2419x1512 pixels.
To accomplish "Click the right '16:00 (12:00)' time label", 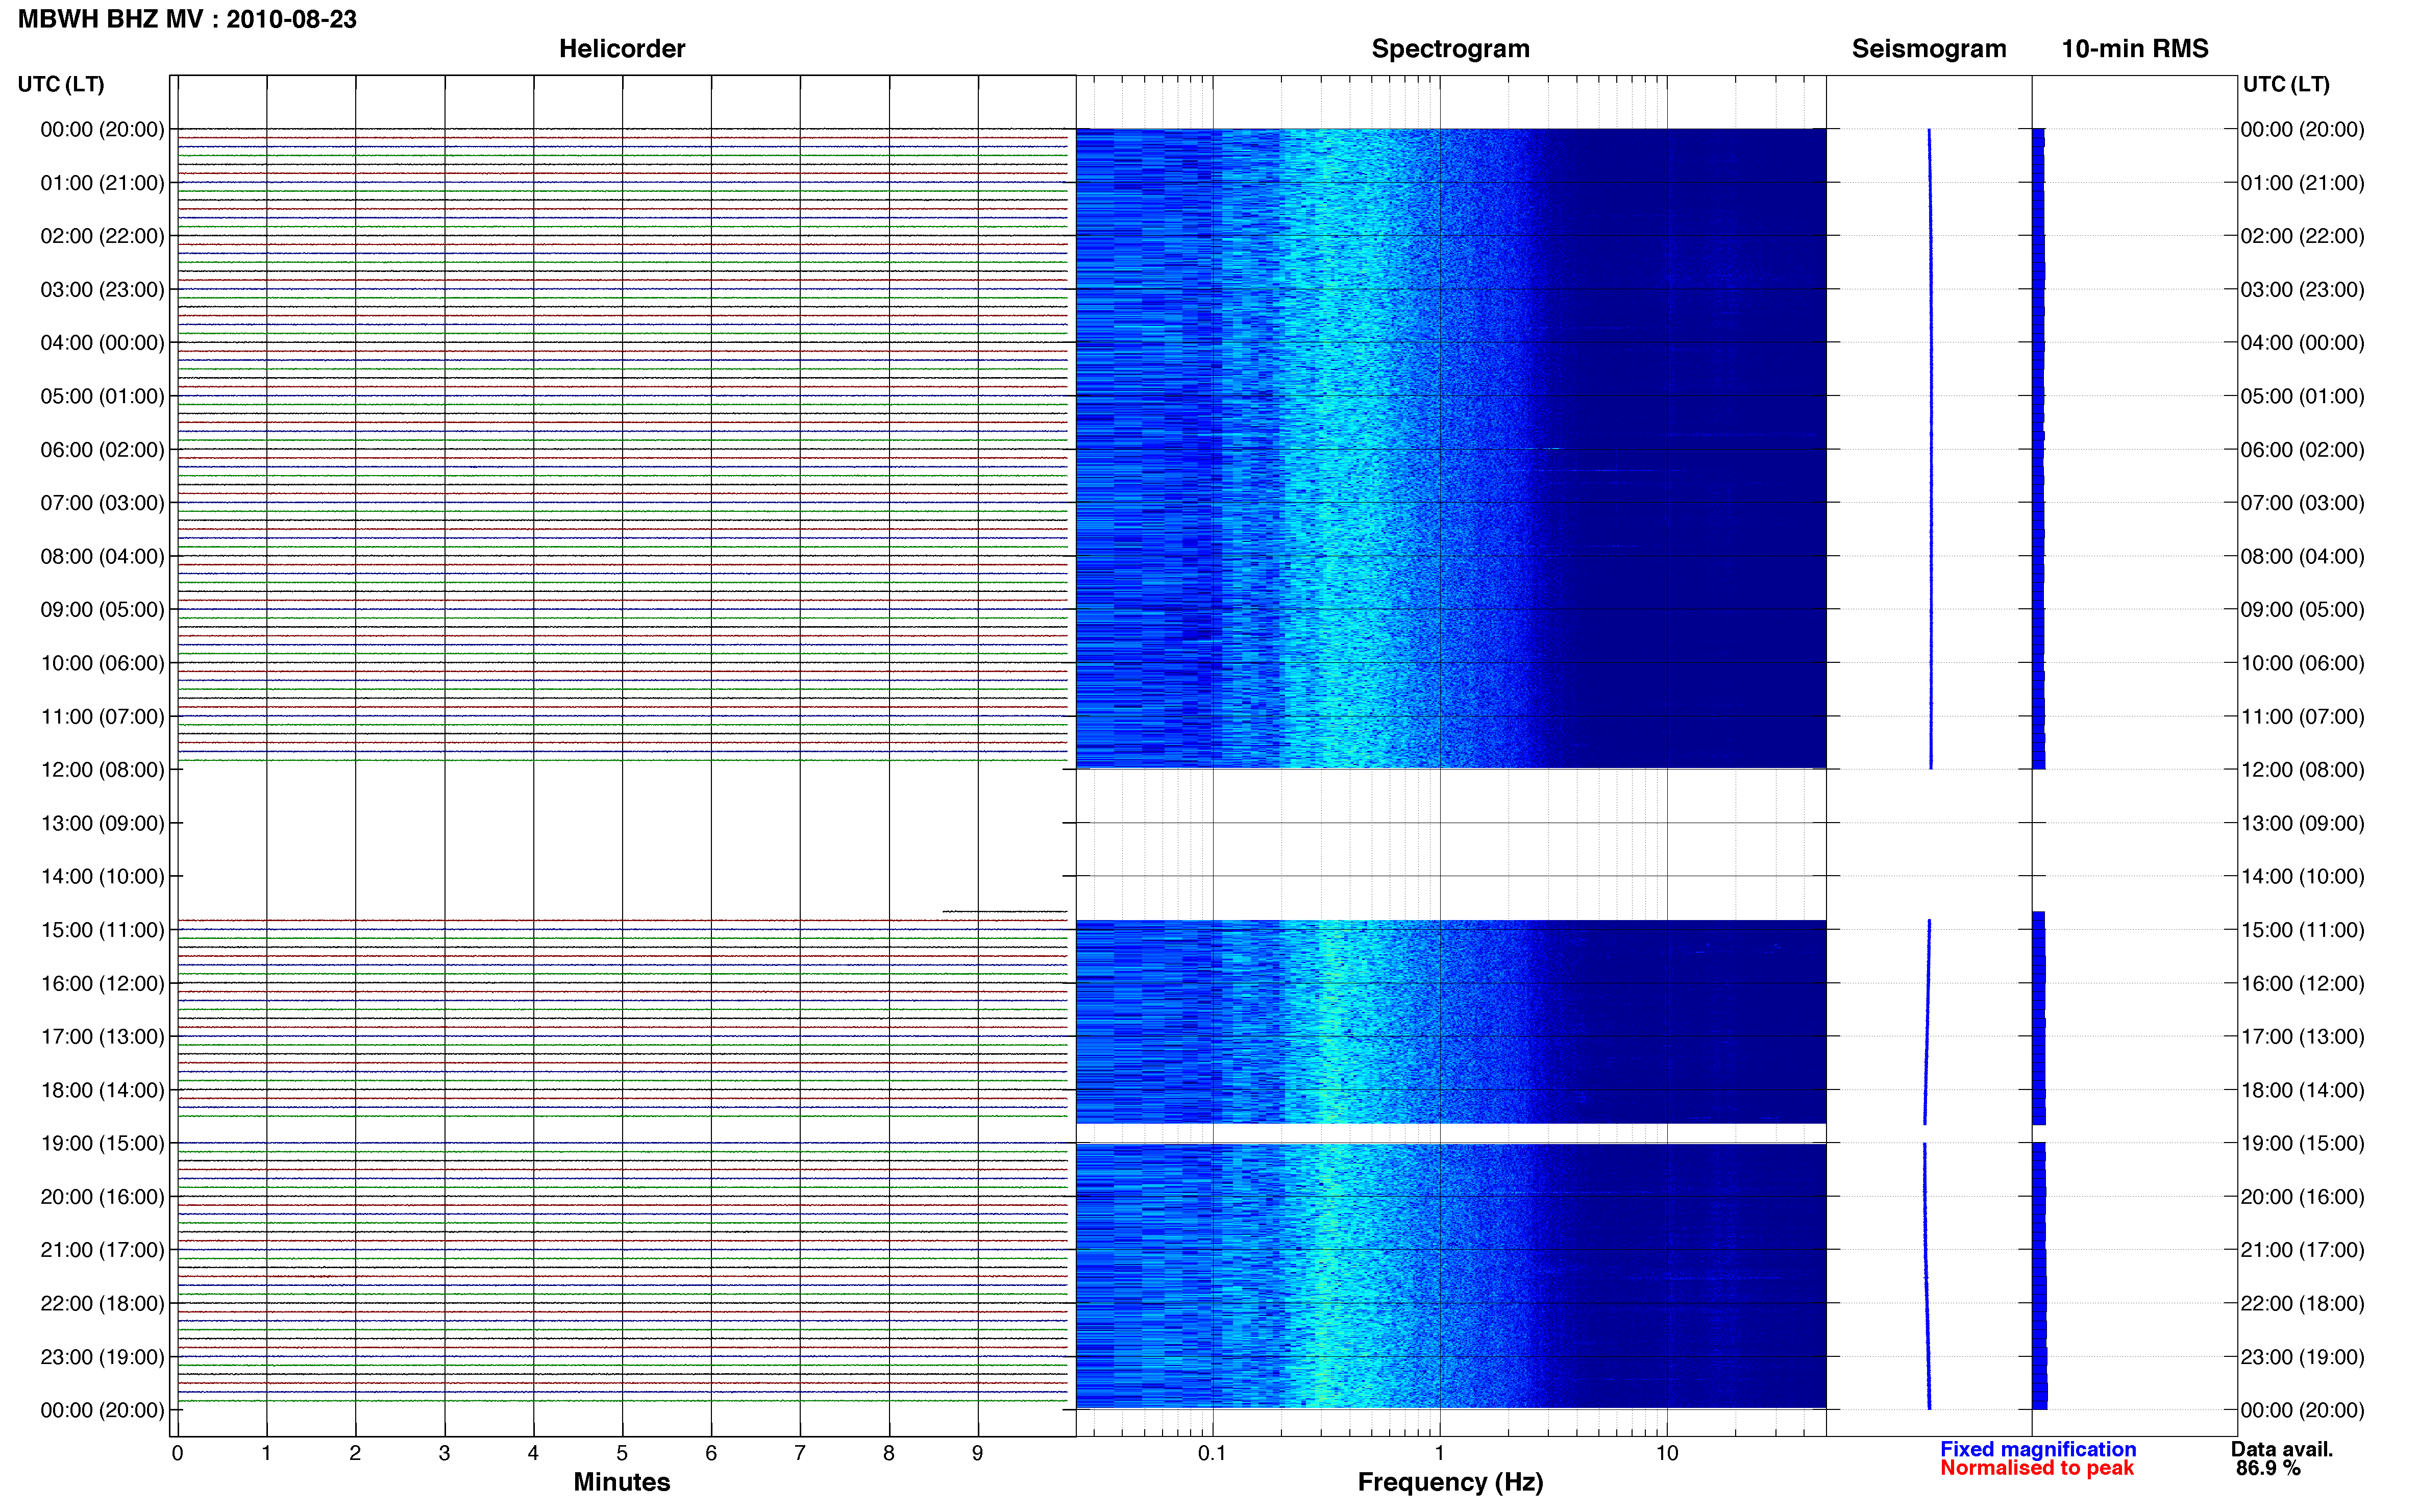I will tap(2302, 984).
